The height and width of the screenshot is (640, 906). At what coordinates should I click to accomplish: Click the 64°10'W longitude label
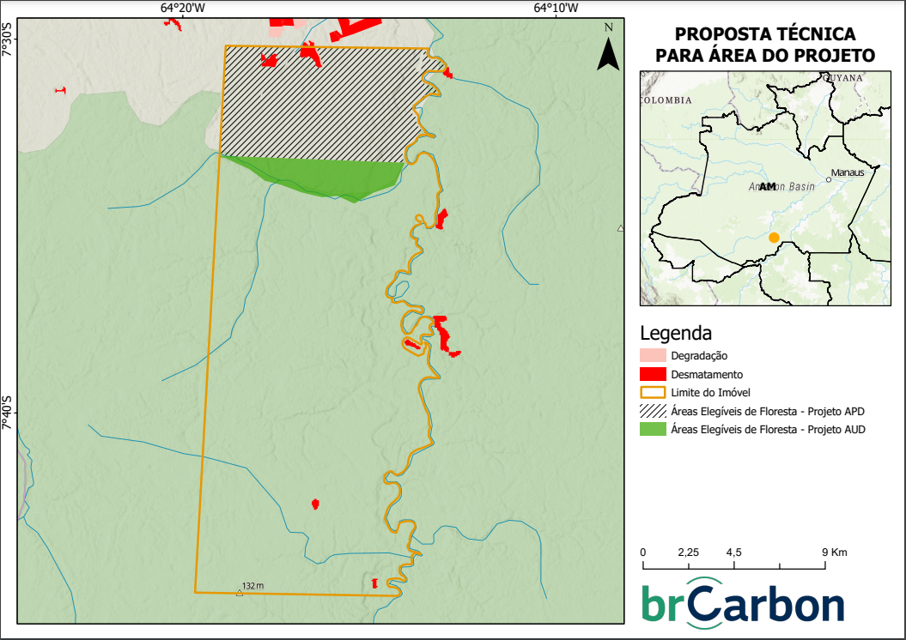point(556,9)
